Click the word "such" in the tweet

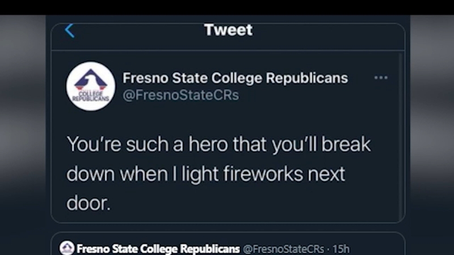click(147, 144)
